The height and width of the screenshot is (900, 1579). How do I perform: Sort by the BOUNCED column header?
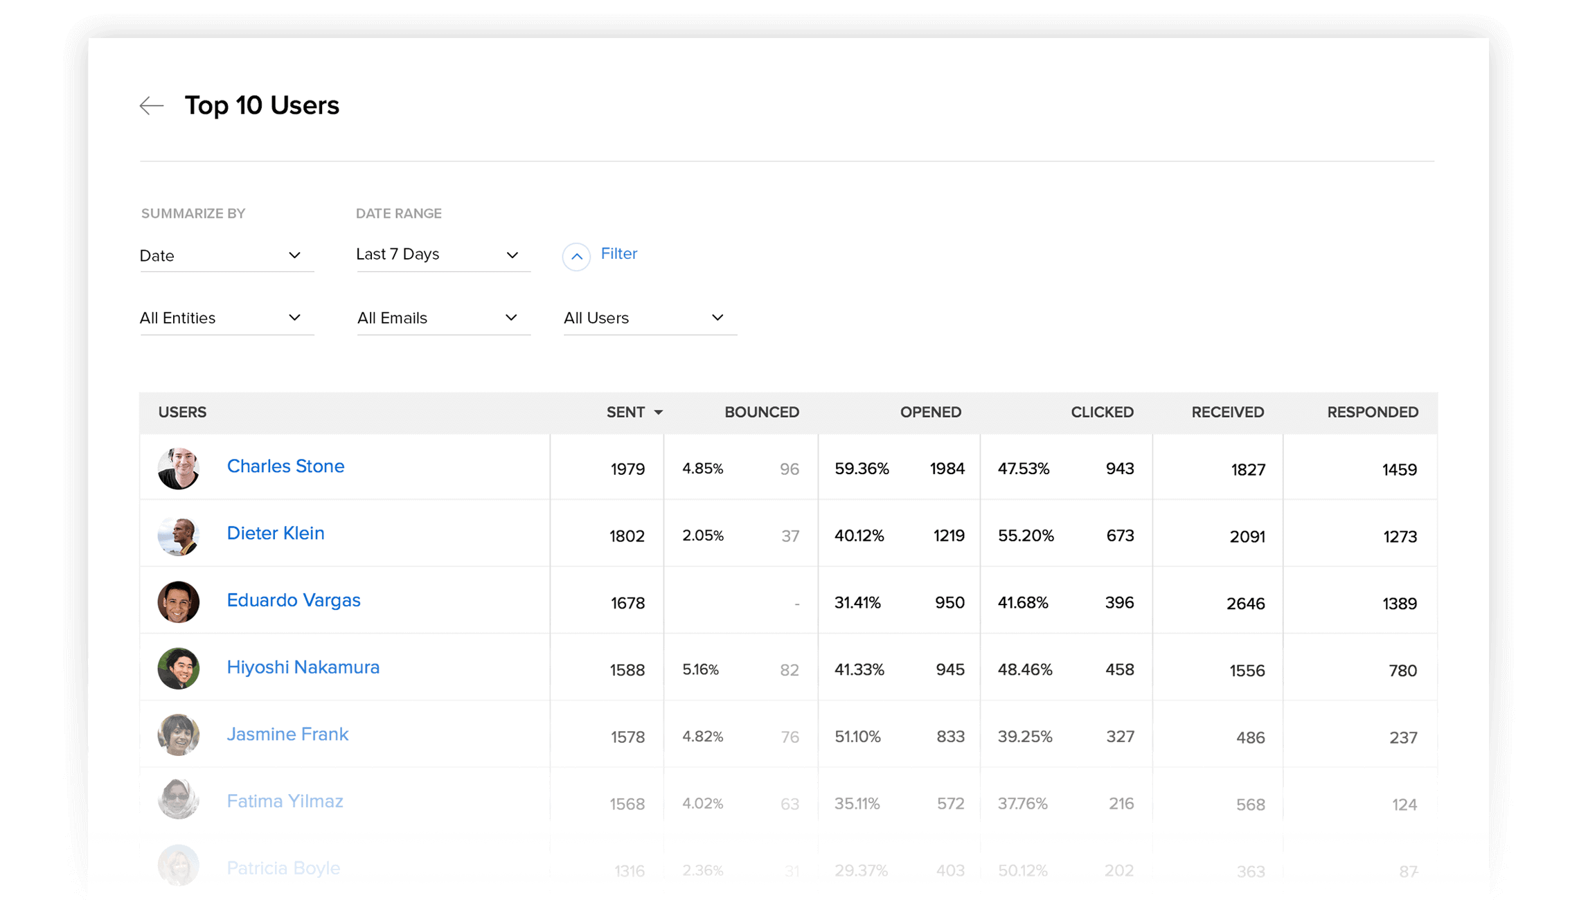(x=761, y=412)
